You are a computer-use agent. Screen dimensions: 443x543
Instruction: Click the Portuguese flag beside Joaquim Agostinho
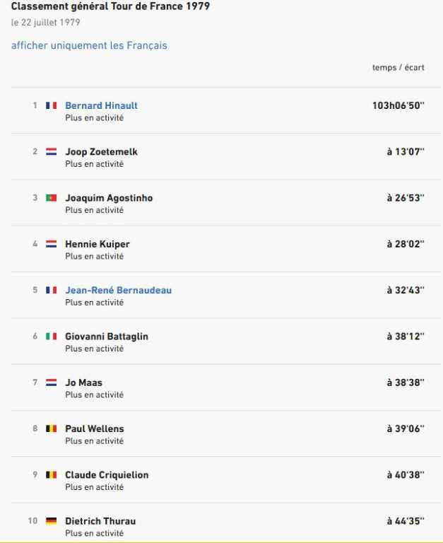click(51, 198)
